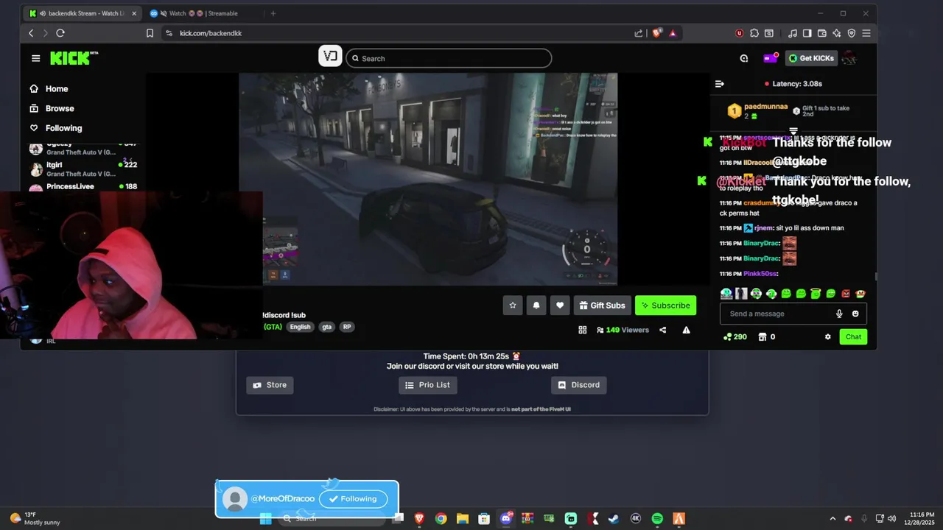Click the address bar URL
The width and height of the screenshot is (943, 530).
(x=211, y=33)
